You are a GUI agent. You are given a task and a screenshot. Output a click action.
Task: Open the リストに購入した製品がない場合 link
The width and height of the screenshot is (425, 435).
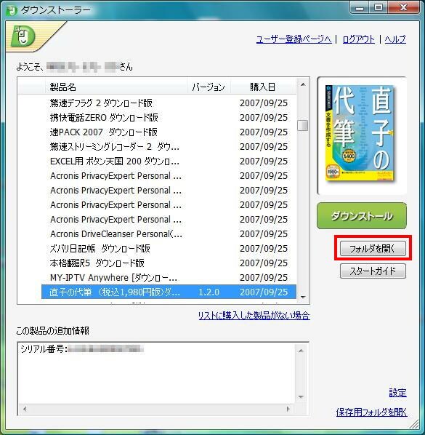point(254,316)
